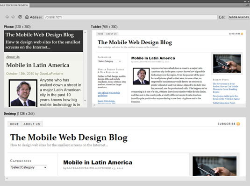Open Select Category dropdown in Desktop preview
The height and width of the screenshot is (186, 250).
[x=29, y=167]
